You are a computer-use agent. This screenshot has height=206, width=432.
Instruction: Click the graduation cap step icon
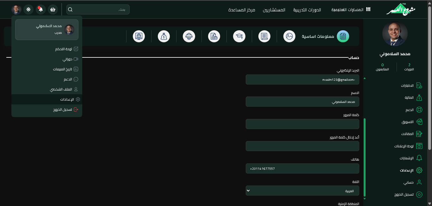coord(239,36)
